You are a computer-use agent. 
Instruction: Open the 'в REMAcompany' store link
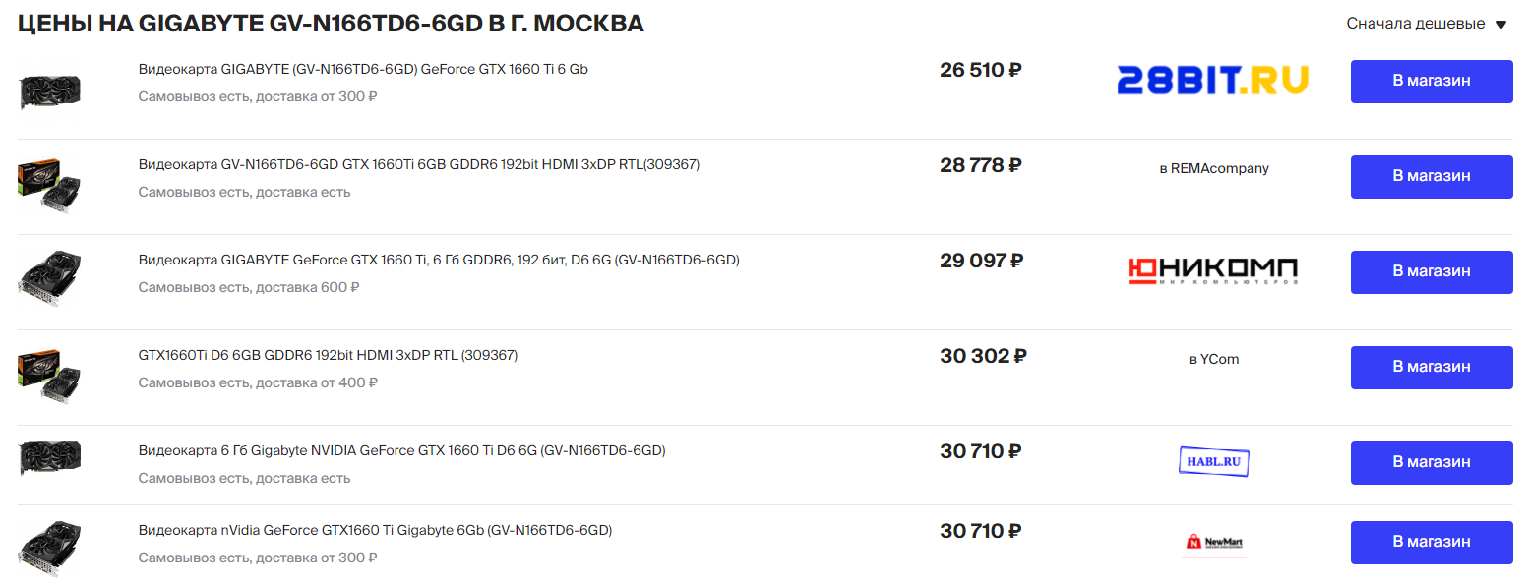pyautogui.click(x=1213, y=168)
